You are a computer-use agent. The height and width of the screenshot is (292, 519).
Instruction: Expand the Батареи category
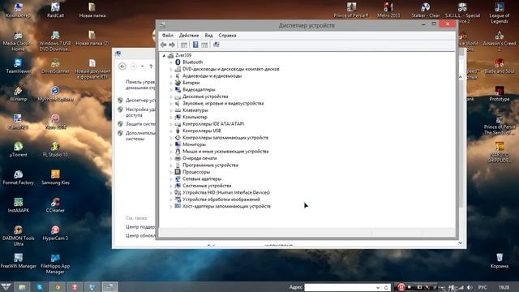[x=171, y=83]
